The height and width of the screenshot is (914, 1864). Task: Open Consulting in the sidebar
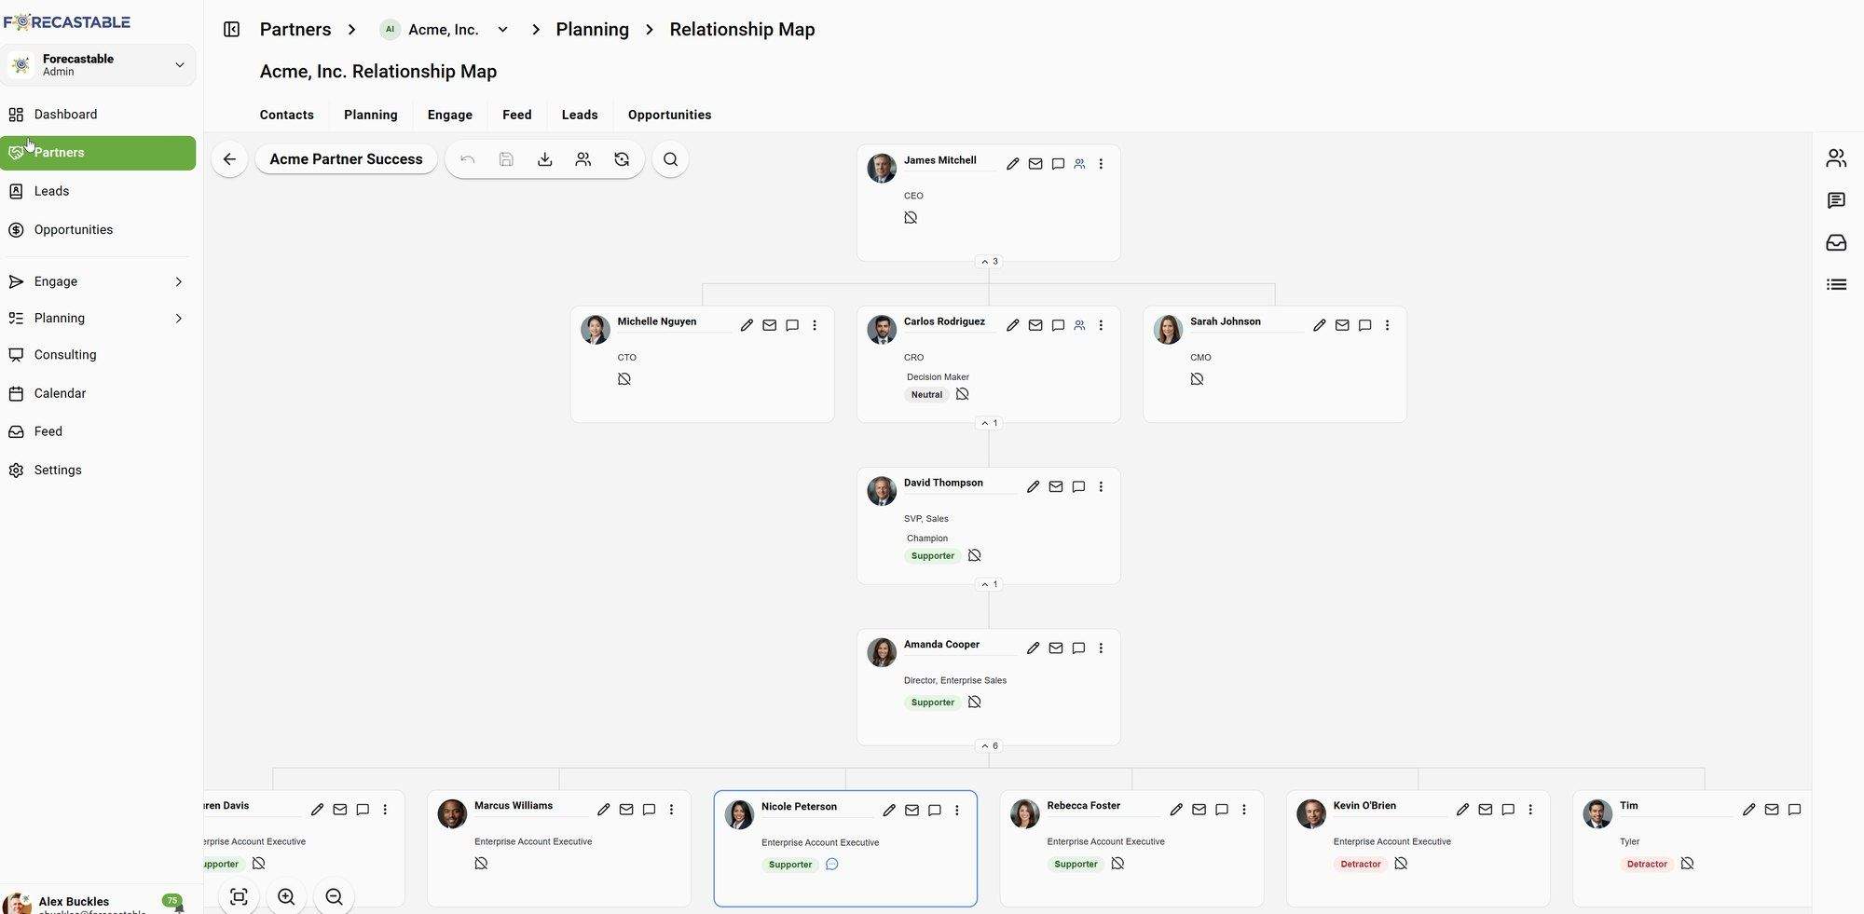[98, 355]
